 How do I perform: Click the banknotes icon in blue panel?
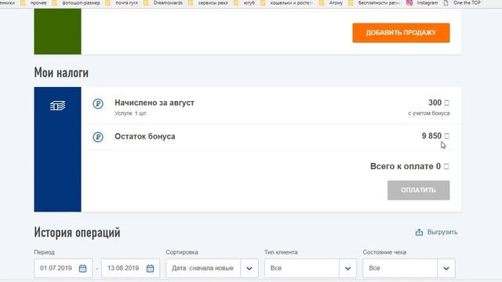(x=57, y=106)
